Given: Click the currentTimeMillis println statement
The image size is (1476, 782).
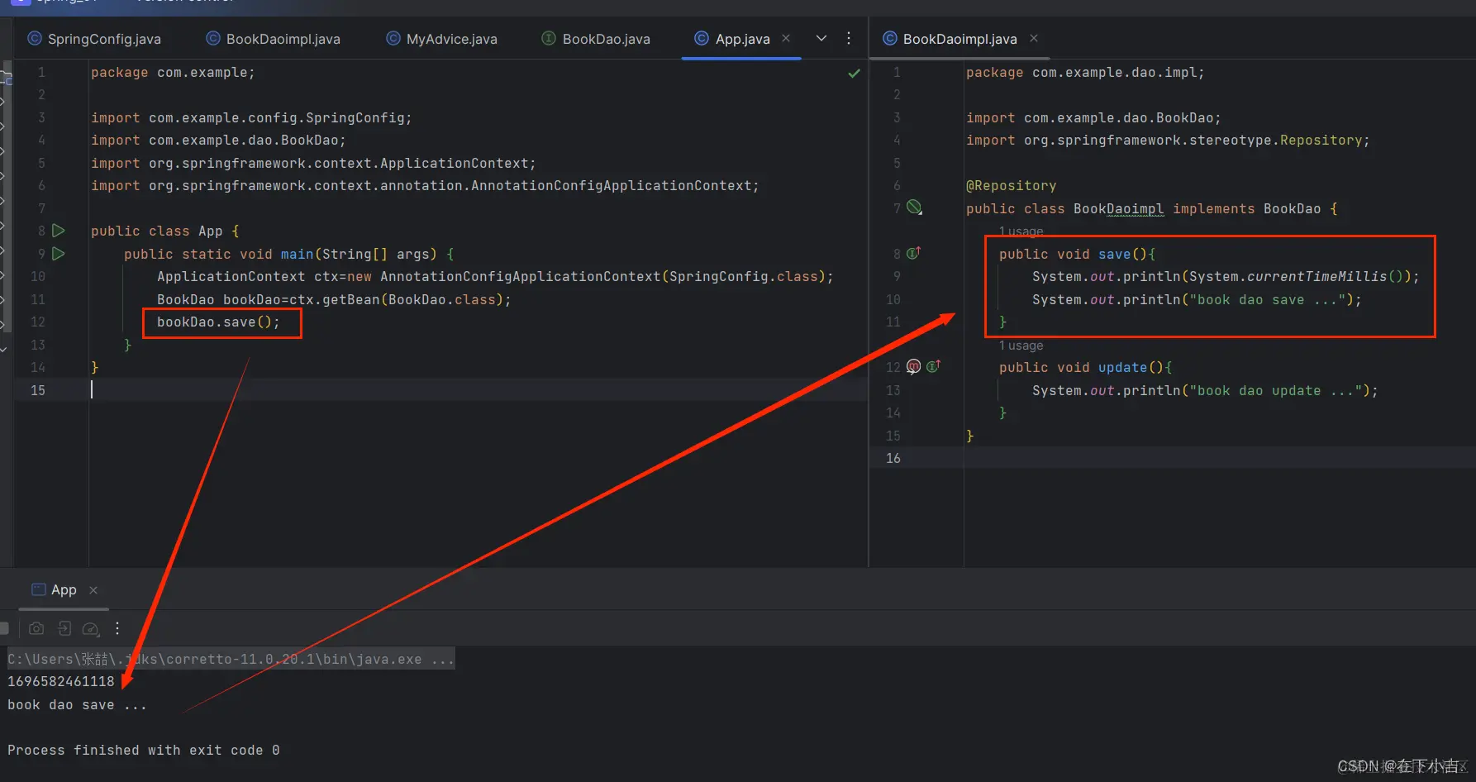Looking at the screenshot, I should click(x=1226, y=277).
